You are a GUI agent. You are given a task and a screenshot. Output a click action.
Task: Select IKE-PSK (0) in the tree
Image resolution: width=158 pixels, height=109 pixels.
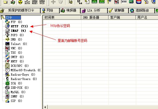click(20, 88)
